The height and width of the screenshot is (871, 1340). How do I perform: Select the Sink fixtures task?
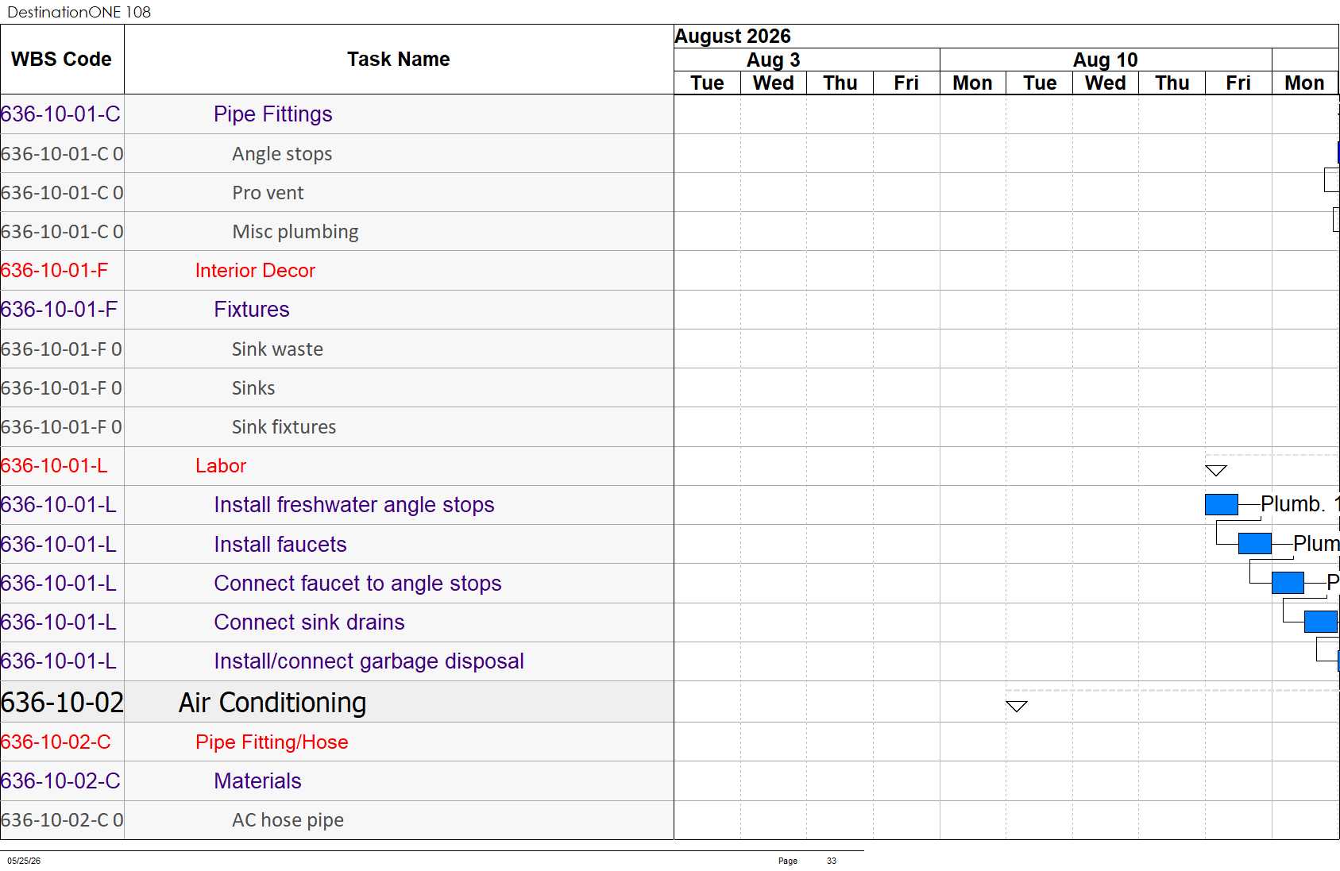(x=284, y=427)
